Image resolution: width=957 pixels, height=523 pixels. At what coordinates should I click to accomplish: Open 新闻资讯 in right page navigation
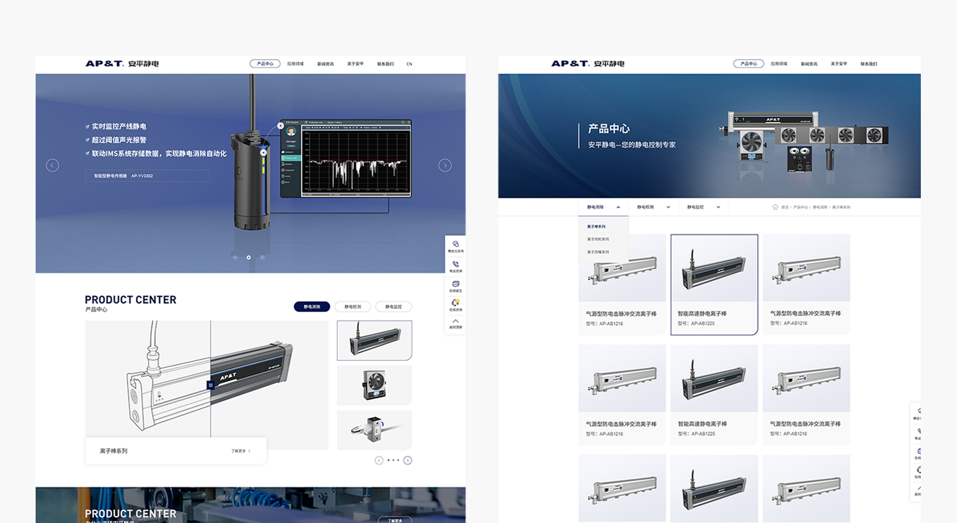coord(809,64)
